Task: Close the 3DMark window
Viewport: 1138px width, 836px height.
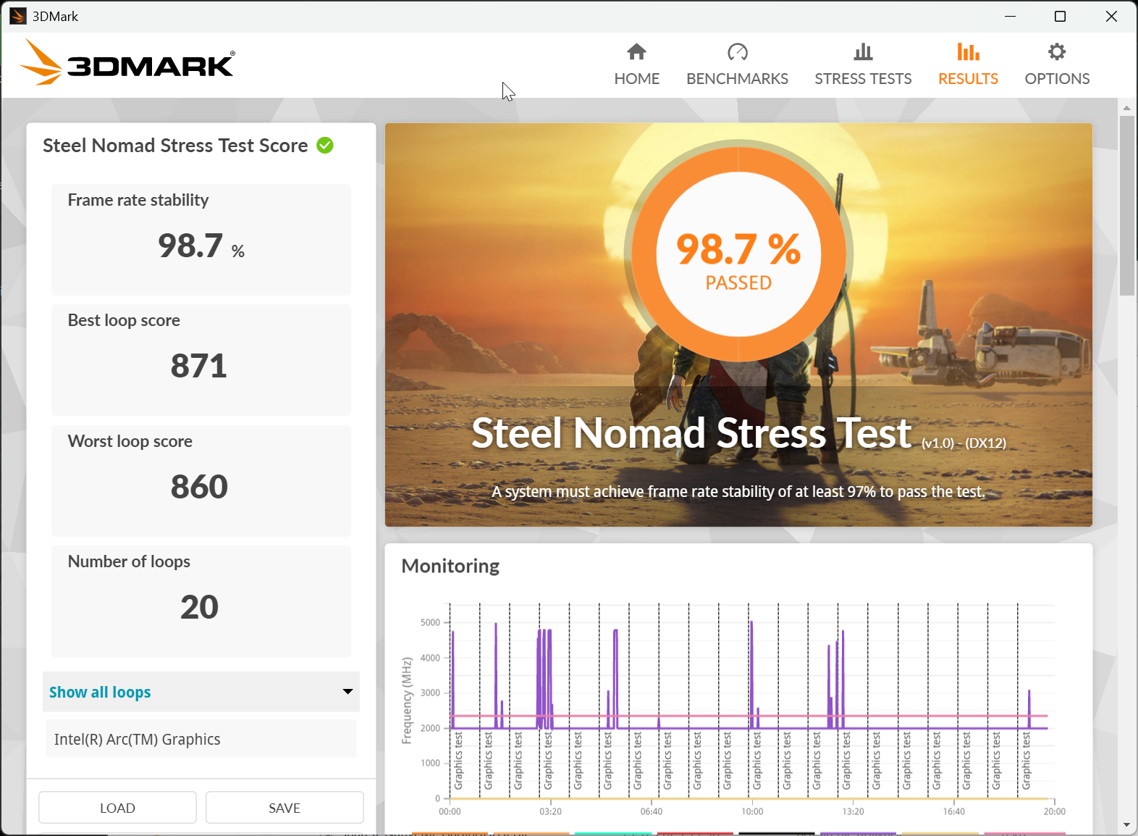Action: point(1111,16)
